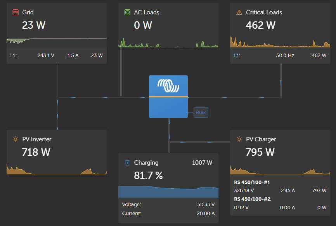Image resolution: width=336 pixels, height=226 pixels.
Task: Select RS 450/100-#2 charger entry
Action: pyautogui.click(x=280, y=203)
